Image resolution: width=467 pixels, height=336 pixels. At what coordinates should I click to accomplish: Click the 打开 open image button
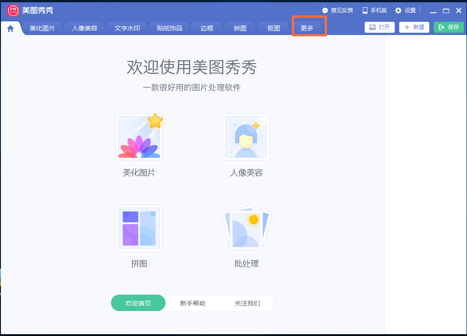point(380,27)
